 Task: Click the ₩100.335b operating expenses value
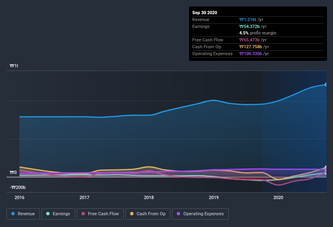tap(251, 54)
